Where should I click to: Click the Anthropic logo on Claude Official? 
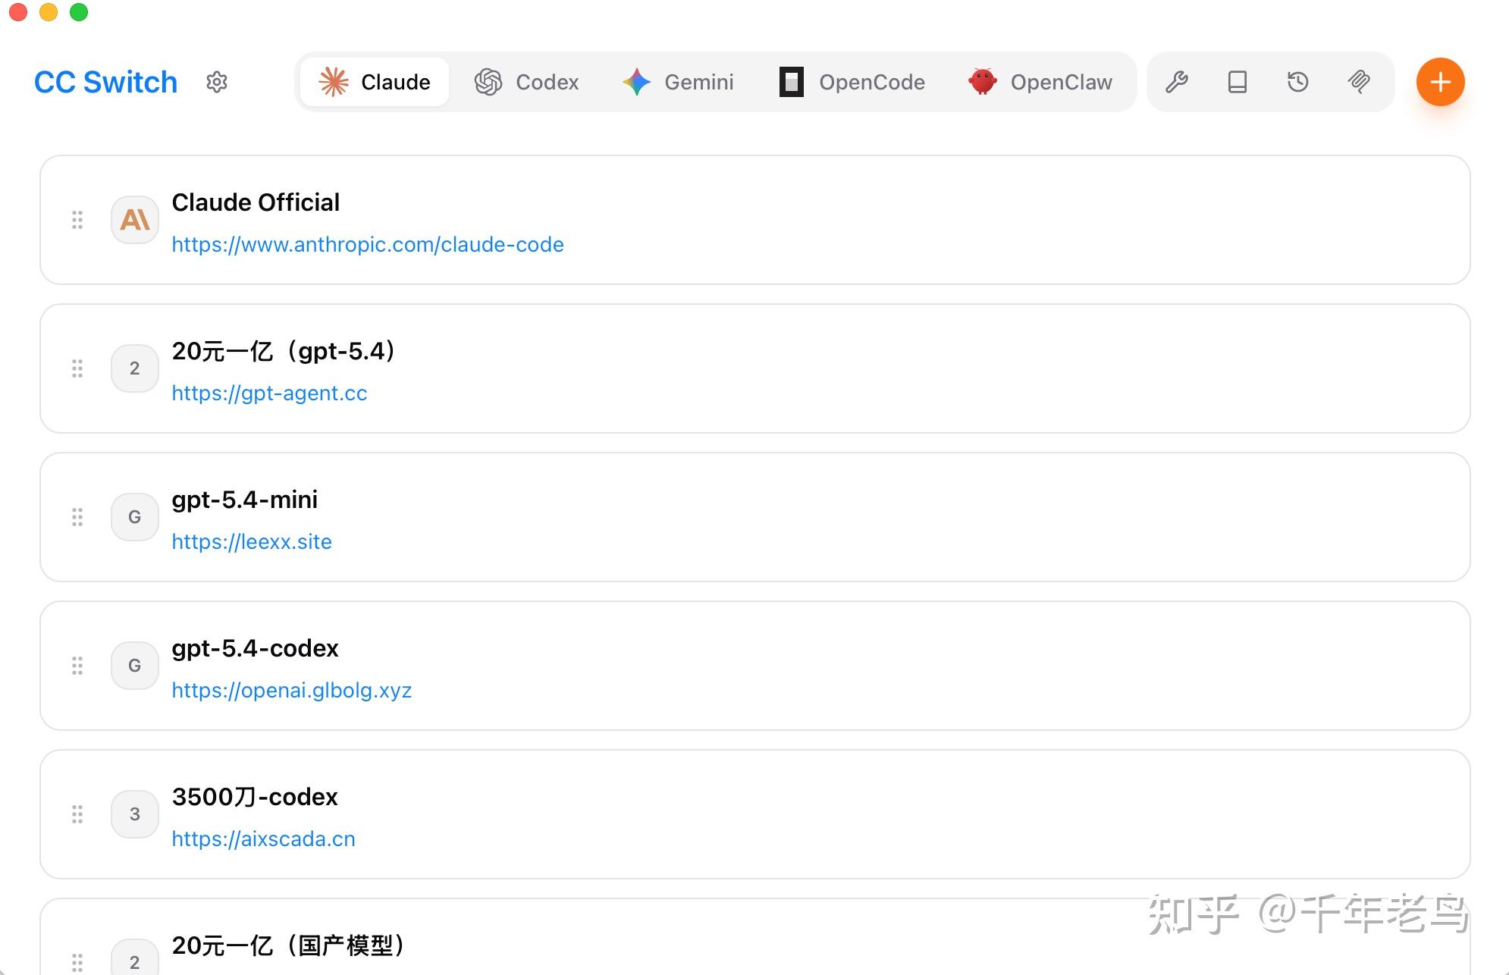135,220
